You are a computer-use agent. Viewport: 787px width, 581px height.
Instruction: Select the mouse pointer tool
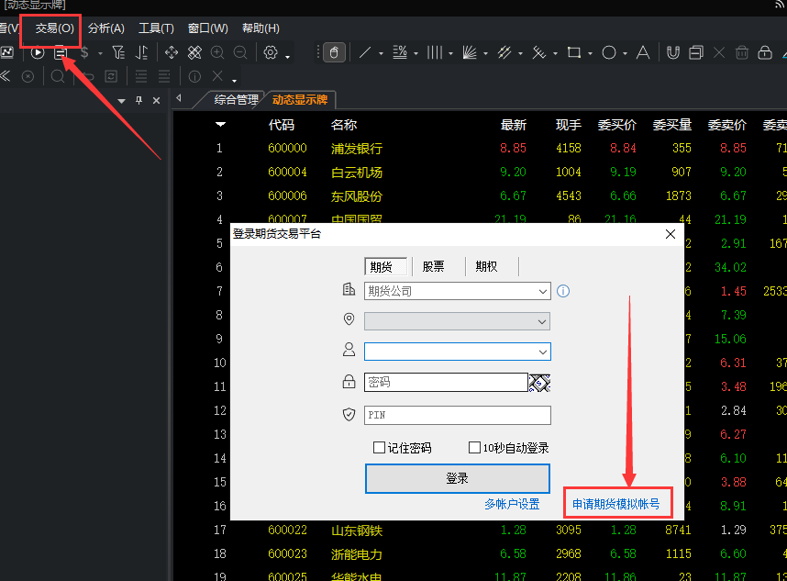[334, 52]
